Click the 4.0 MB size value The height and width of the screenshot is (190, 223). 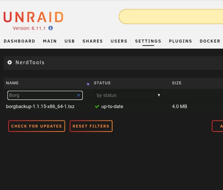(179, 106)
